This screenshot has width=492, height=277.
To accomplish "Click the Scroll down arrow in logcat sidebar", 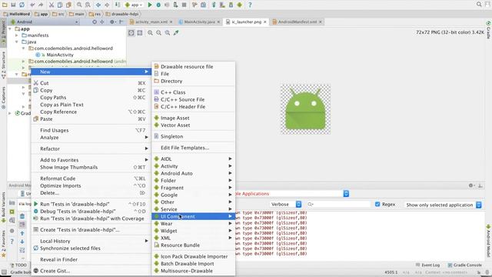I will [22, 242].
